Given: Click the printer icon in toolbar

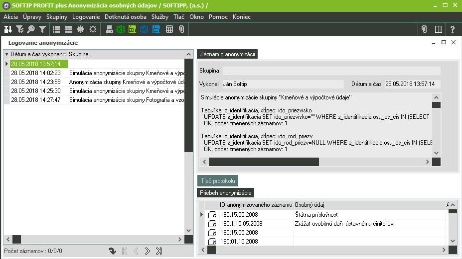Looking at the screenshot, I should (110, 29).
